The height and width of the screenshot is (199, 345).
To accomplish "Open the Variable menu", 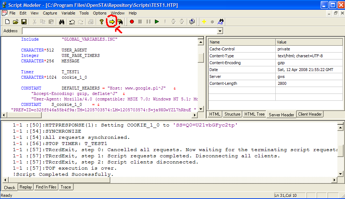I will tap(68, 13).
